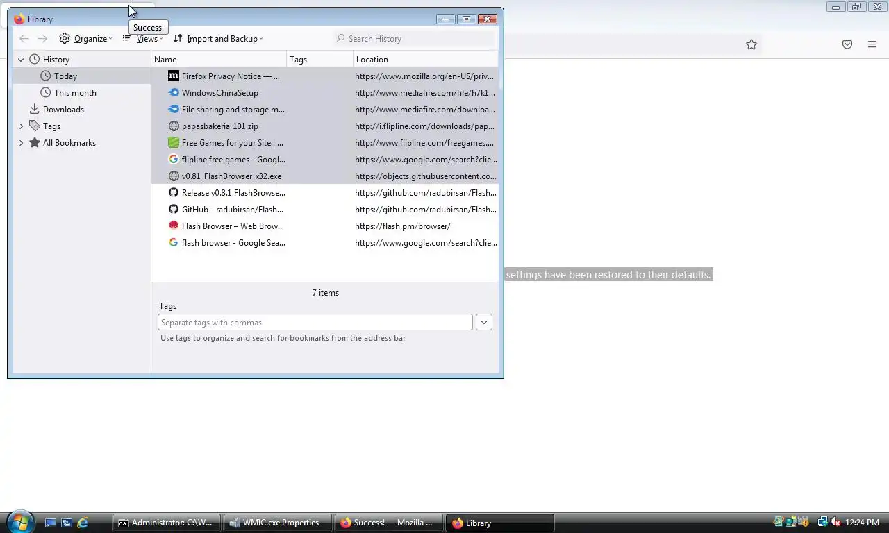
Task: Click Library gear icon beside Organize
Action: (65, 39)
